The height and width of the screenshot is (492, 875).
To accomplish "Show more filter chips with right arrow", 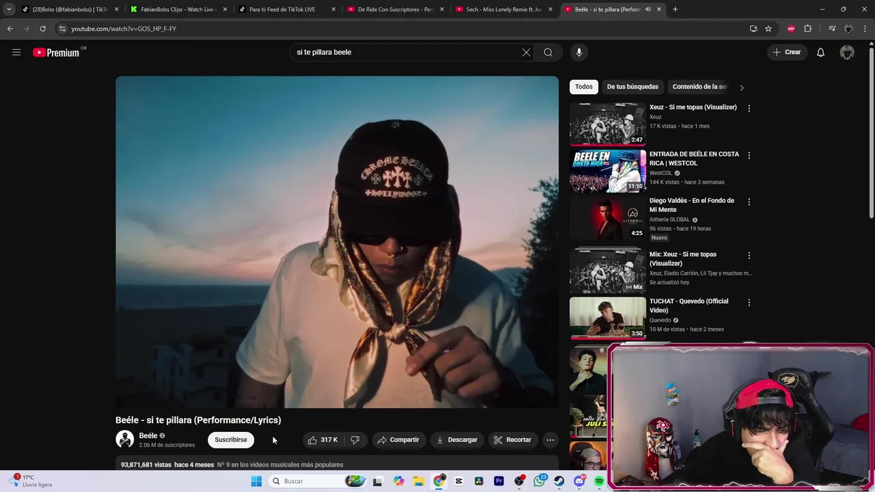I will point(742,87).
